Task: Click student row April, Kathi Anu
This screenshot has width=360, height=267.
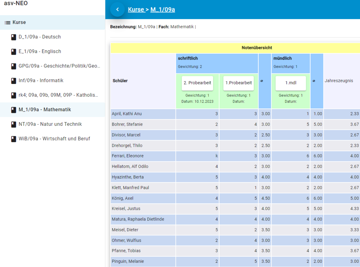Action: point(127,114)
